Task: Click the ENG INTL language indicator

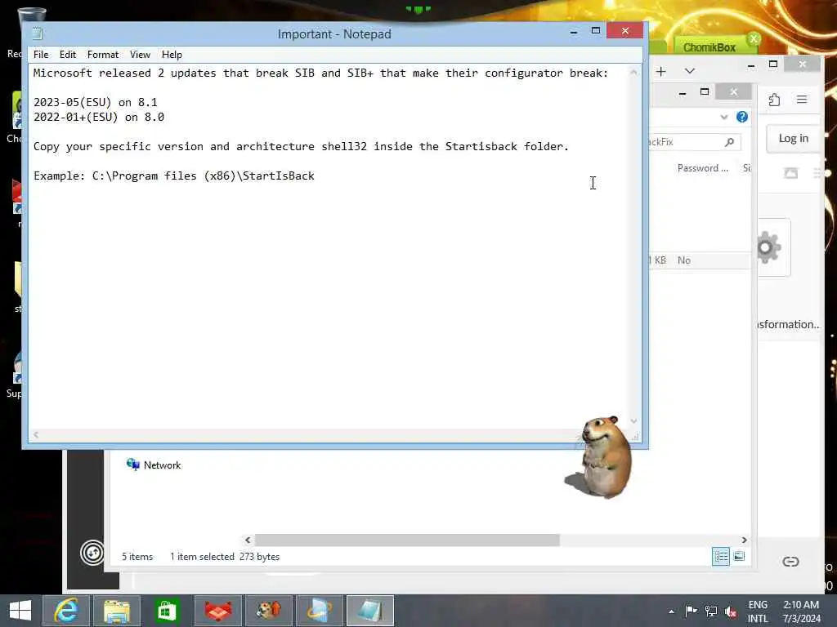Action: (758, 611)
